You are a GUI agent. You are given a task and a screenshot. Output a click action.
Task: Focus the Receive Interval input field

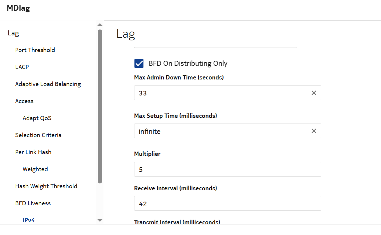(228, 203)
